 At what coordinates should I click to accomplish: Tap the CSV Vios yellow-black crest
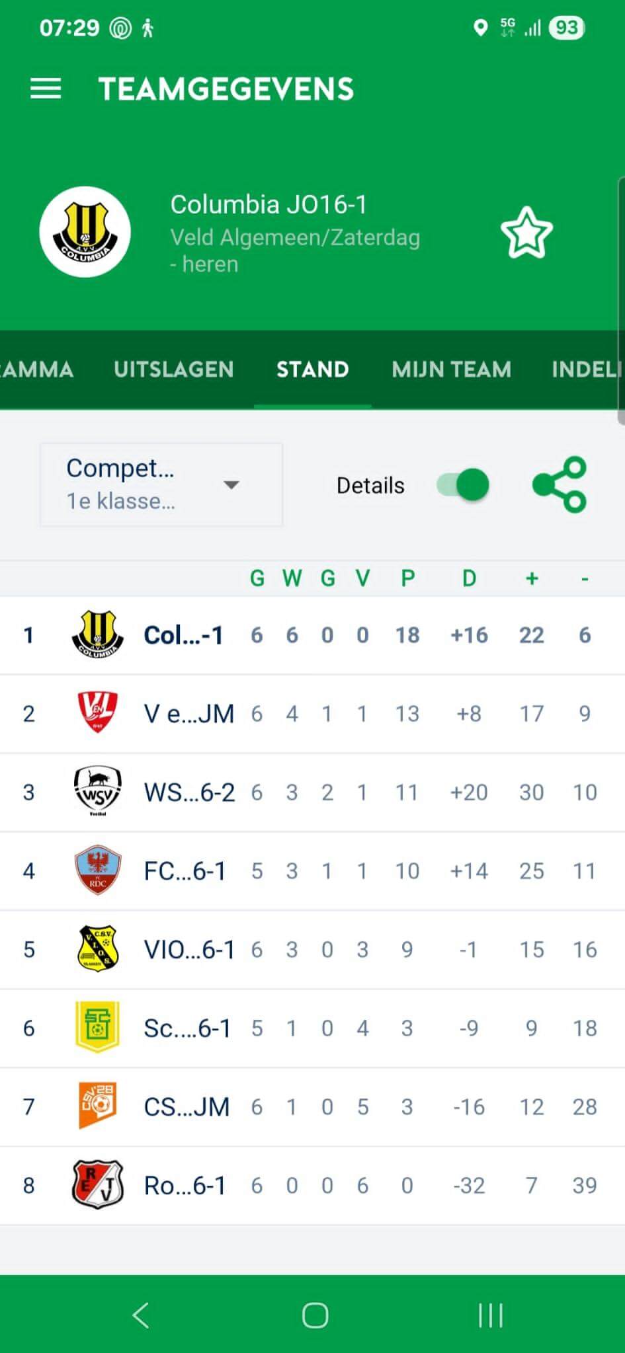pos(97,948)
